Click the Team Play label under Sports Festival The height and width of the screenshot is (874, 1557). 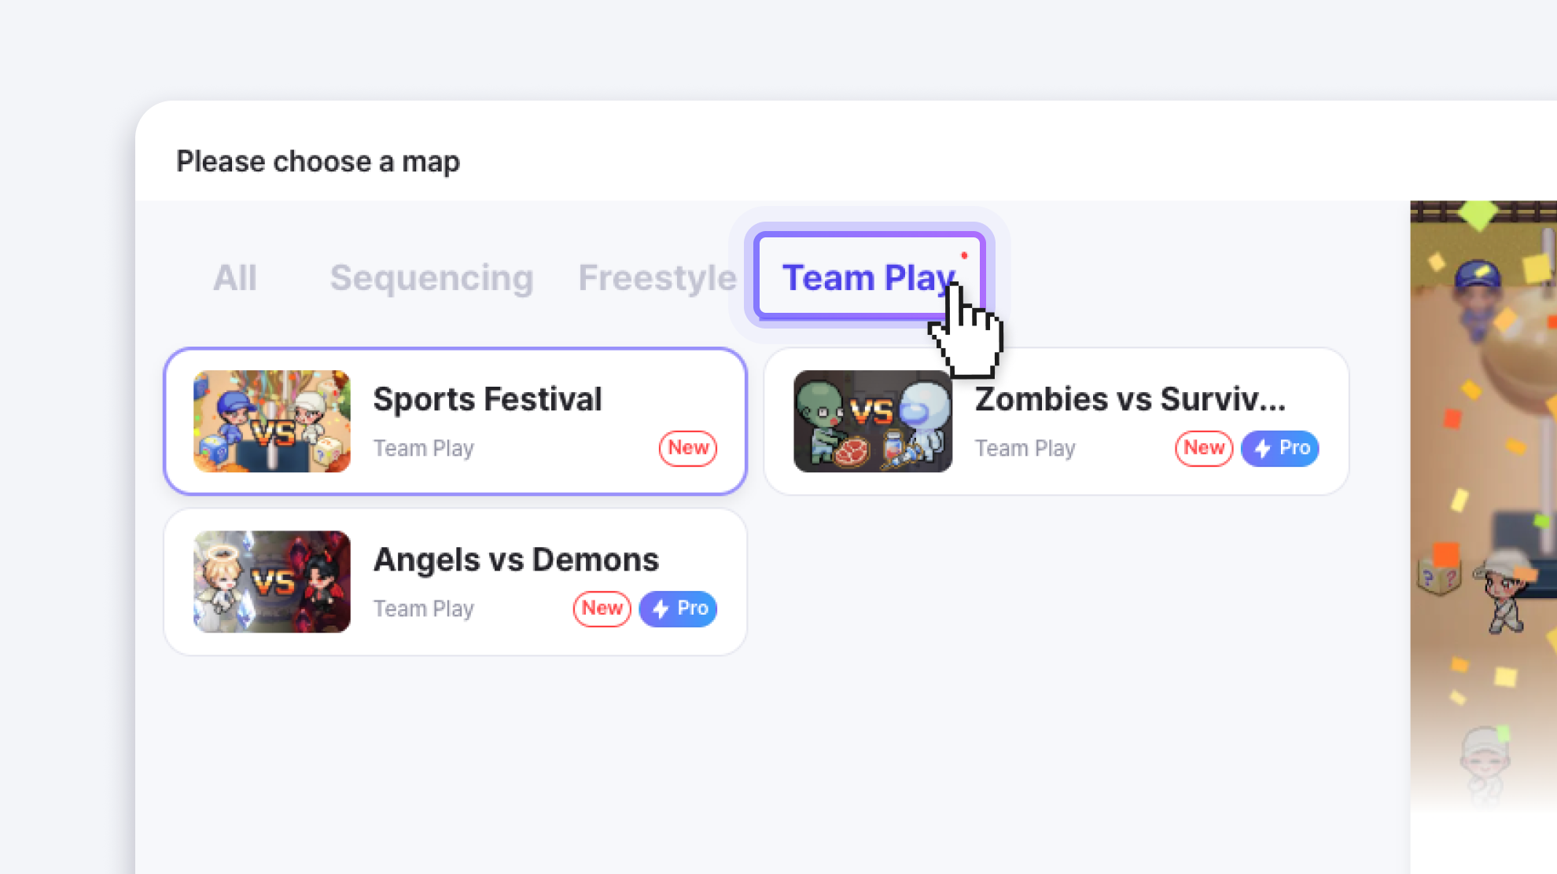pyautogui.click(x=423, y=448)
